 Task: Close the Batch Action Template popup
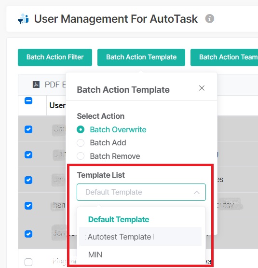tap(202, 88)
